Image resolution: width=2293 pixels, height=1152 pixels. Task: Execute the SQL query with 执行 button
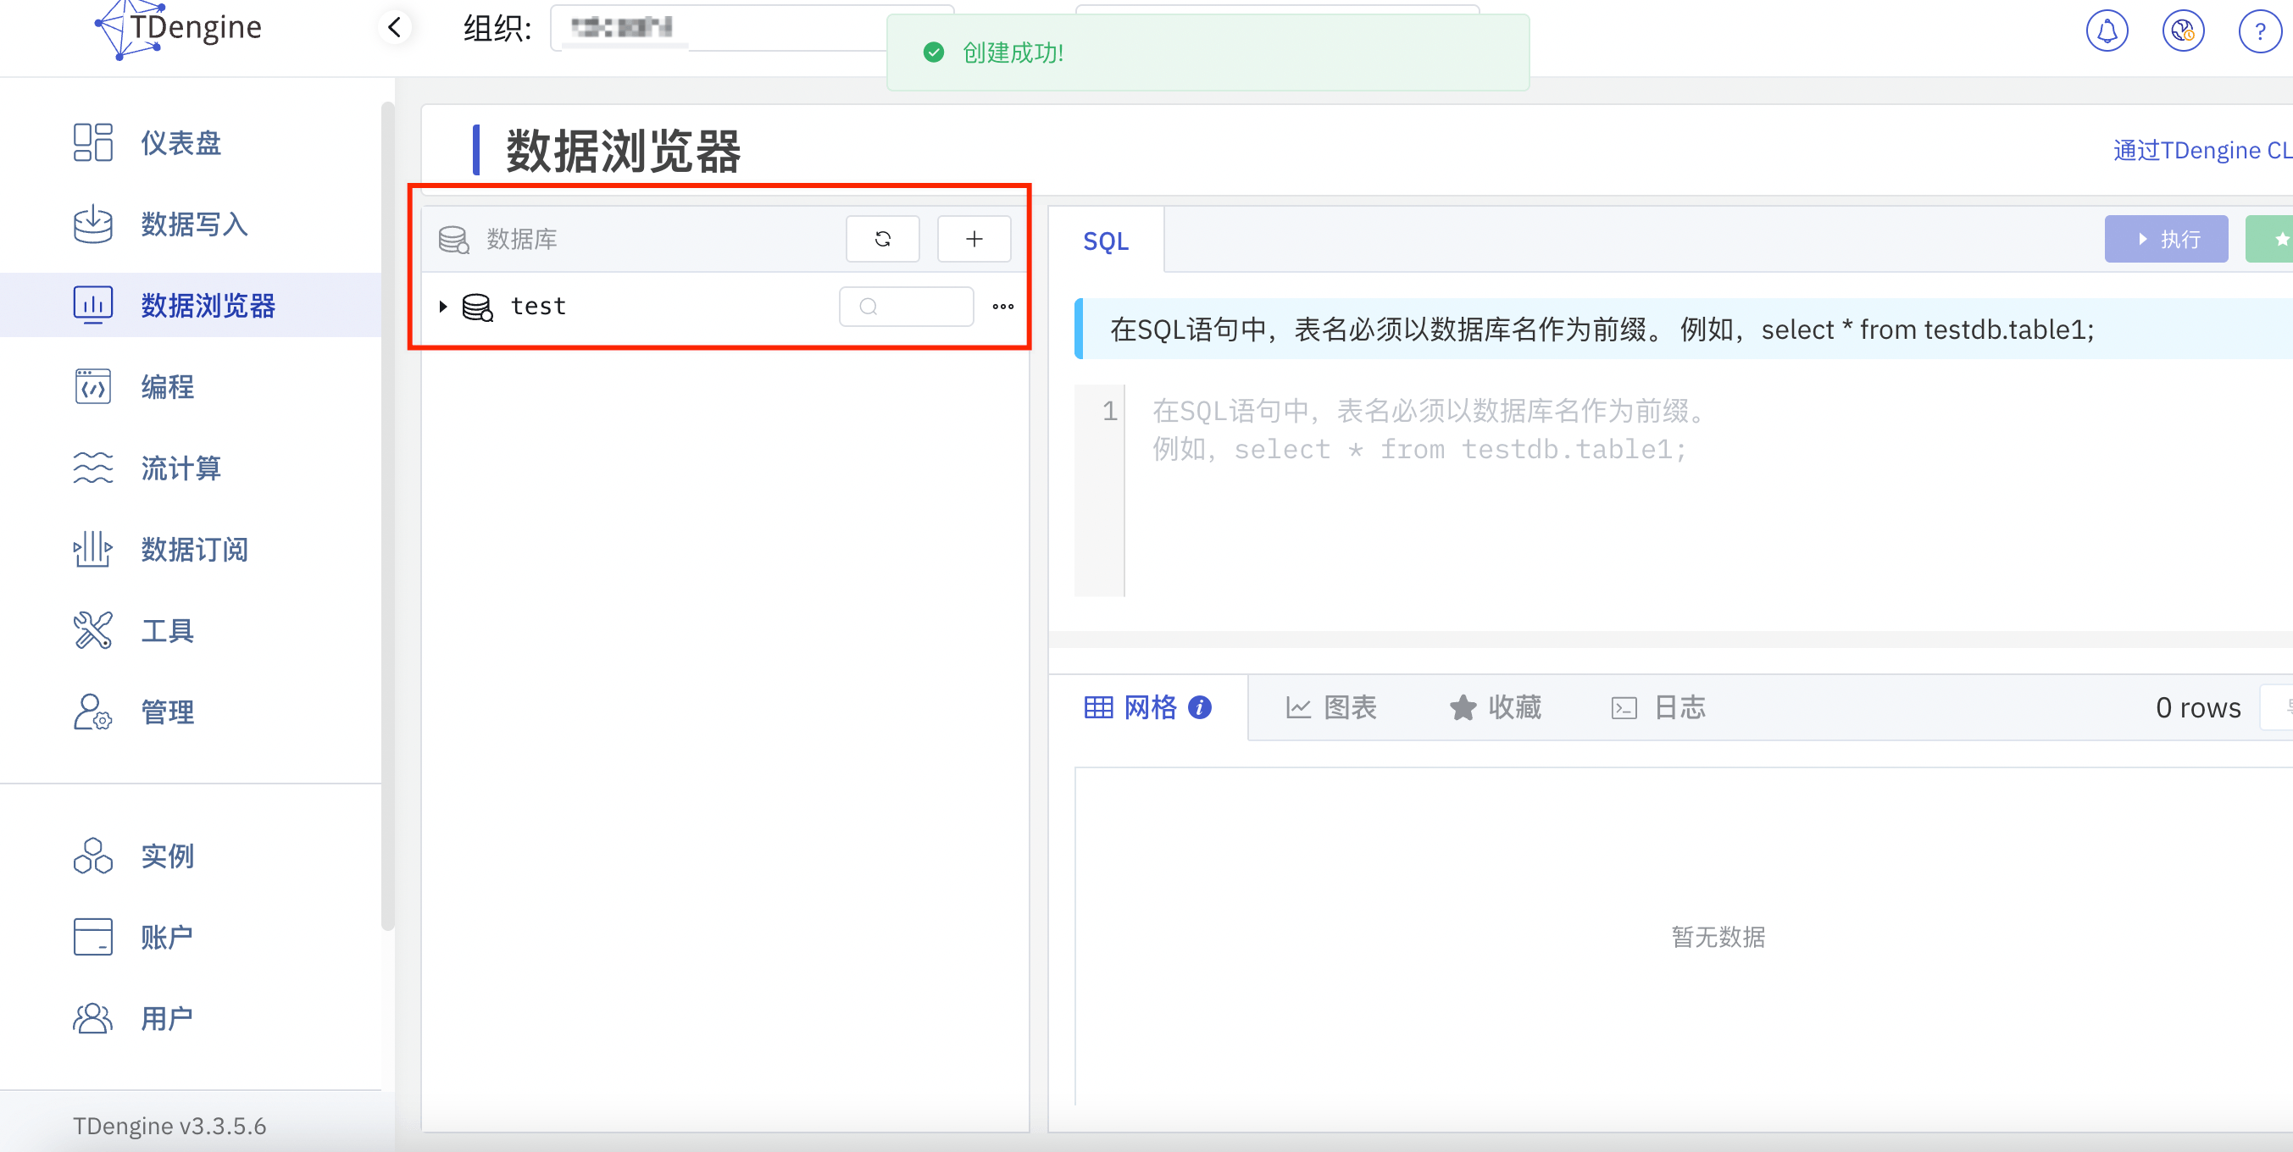(x=2166, y=238)
